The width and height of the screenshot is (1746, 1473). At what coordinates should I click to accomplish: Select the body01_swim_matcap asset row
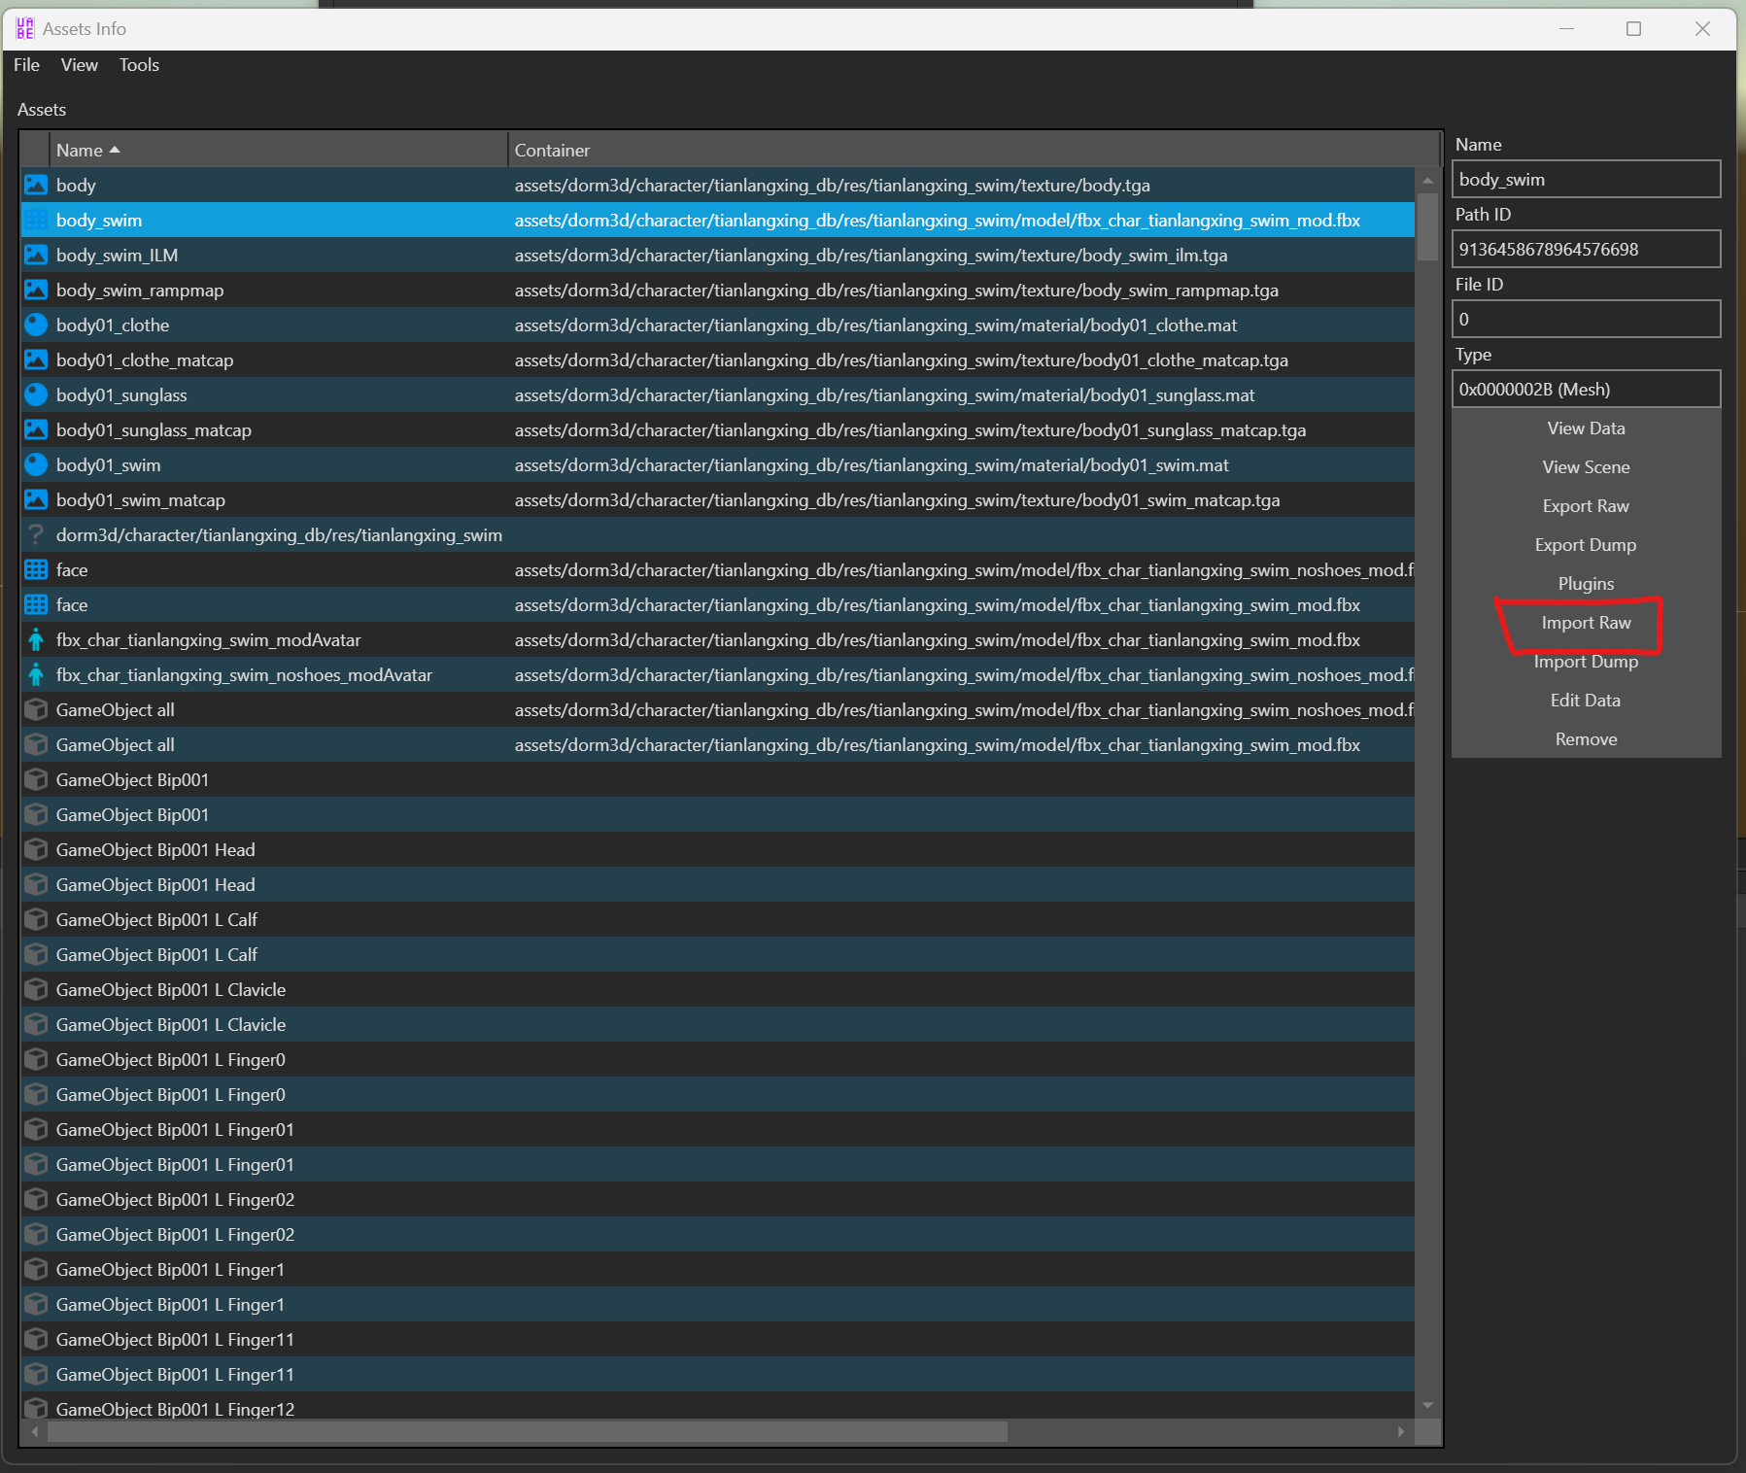141,499
